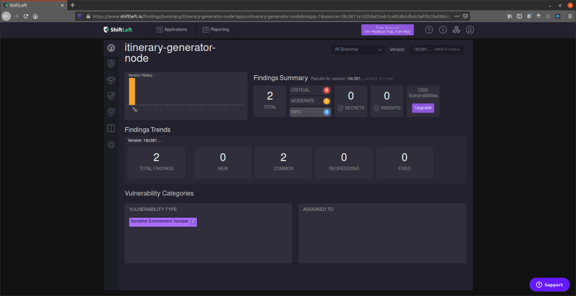This screenshot has height=296, width=576.
Task: Select the Sensitive Environment Variable tag
Action: coord(163,222)
